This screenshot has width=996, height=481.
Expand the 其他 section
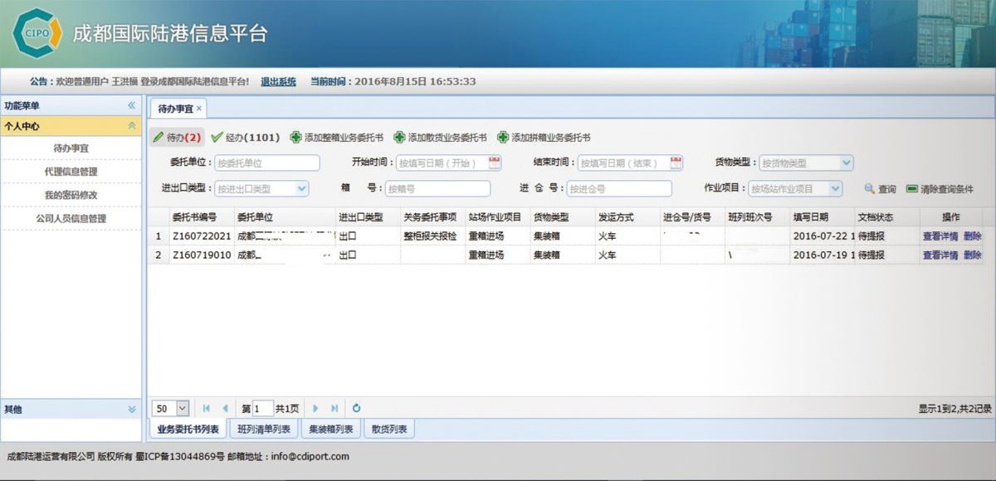(131, 409)
